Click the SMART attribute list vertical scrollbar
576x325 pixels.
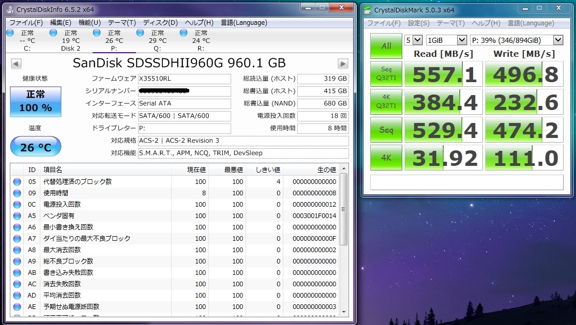[x=344, y=240]
